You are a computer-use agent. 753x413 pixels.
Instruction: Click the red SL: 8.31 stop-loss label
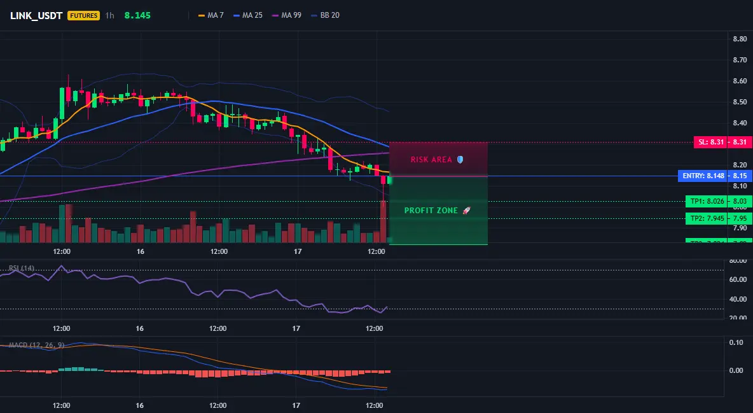710,142
